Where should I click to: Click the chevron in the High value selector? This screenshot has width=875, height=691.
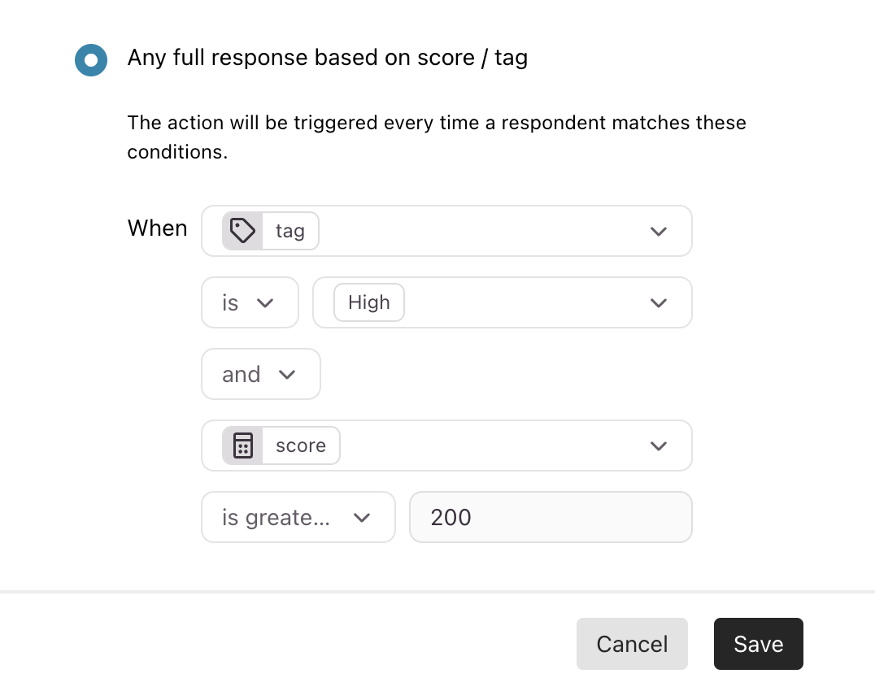click(x=659, y=303)
